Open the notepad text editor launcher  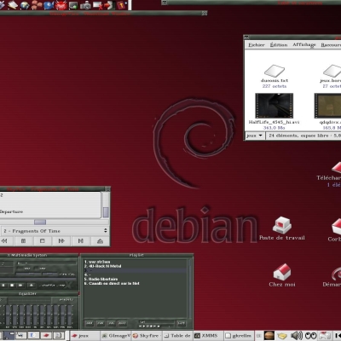pos(13,5)
